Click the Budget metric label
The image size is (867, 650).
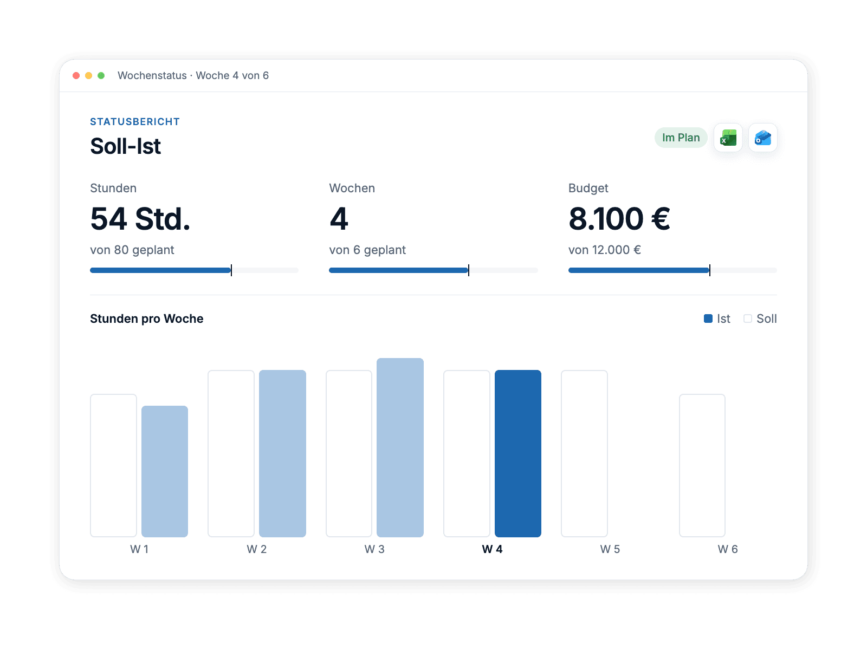(x=588, y=188)
